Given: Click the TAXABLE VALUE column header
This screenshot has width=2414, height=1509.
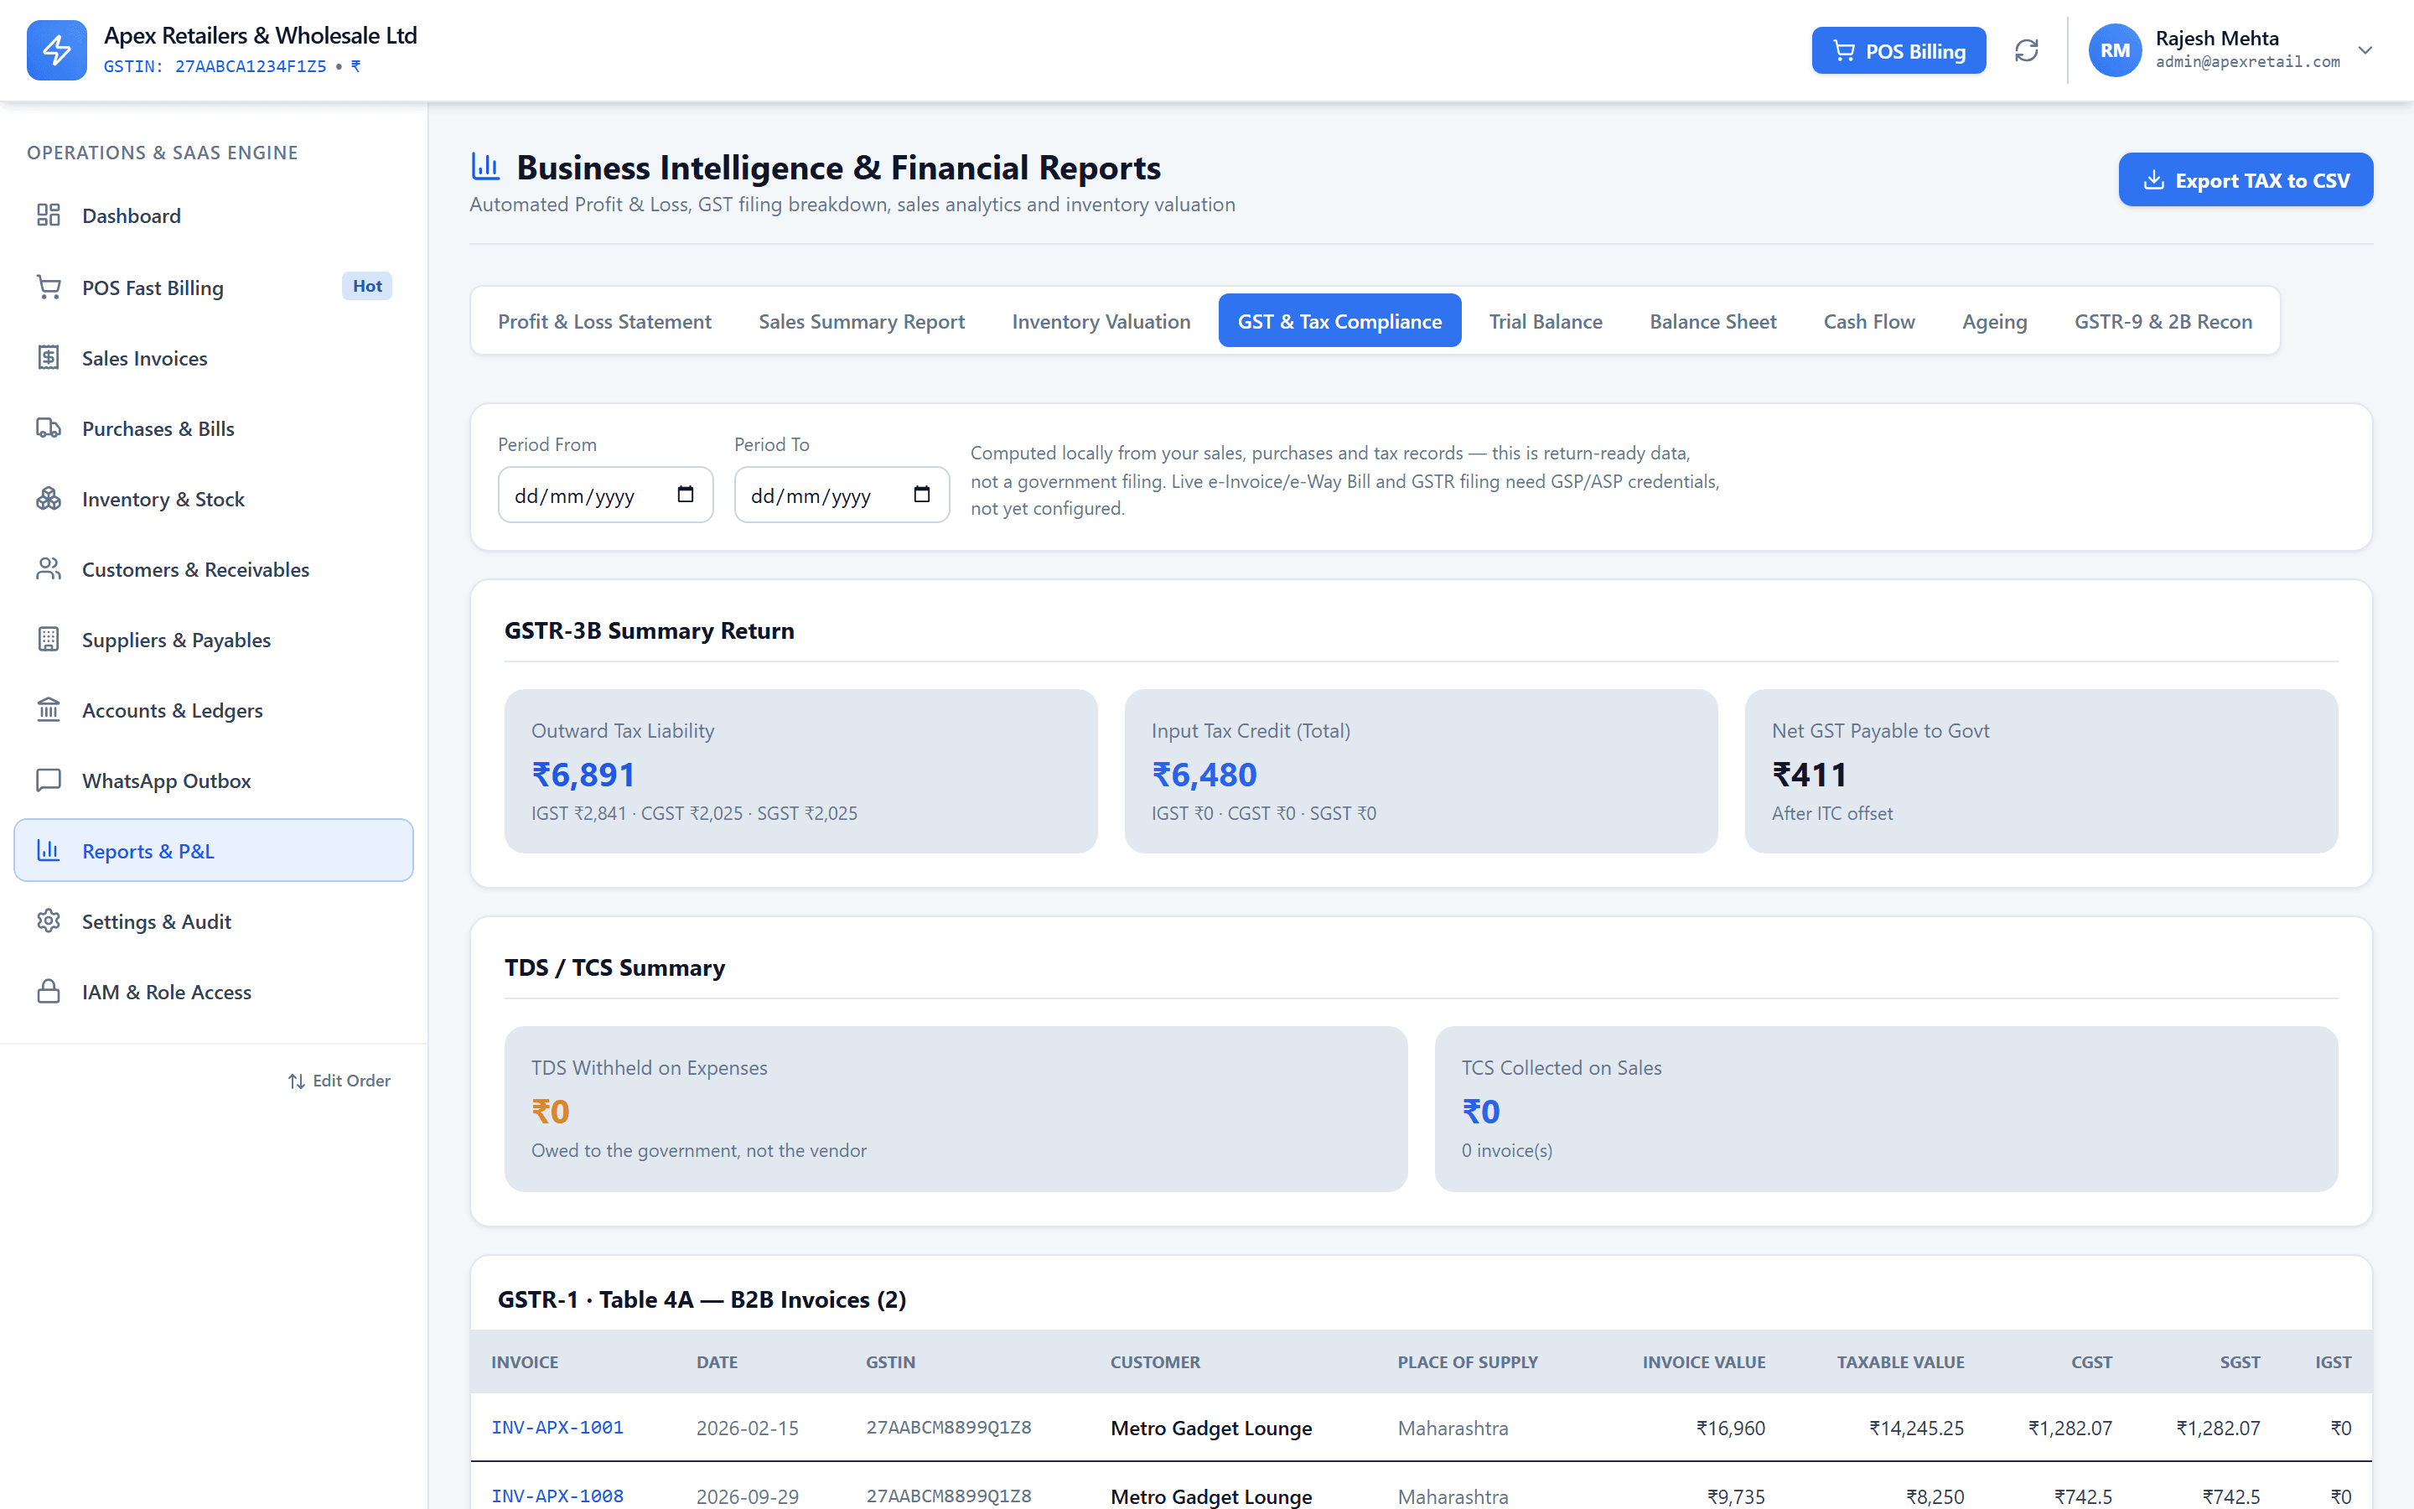Looking at the screenshot, I should (1900, 1362).
